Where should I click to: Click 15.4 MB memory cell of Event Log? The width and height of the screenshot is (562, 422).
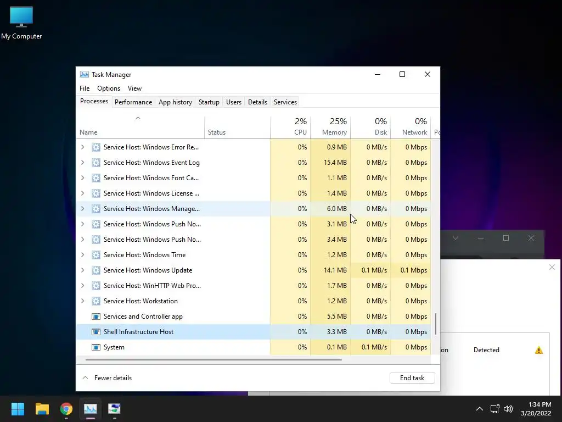click(330, 163)
